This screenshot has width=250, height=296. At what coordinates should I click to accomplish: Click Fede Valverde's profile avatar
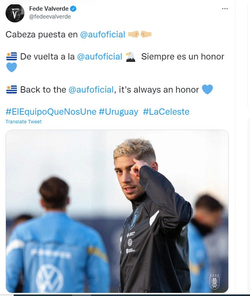15,13
